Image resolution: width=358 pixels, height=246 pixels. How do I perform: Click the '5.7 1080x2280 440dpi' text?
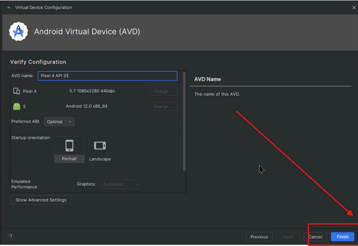click(x=92, y=91)
